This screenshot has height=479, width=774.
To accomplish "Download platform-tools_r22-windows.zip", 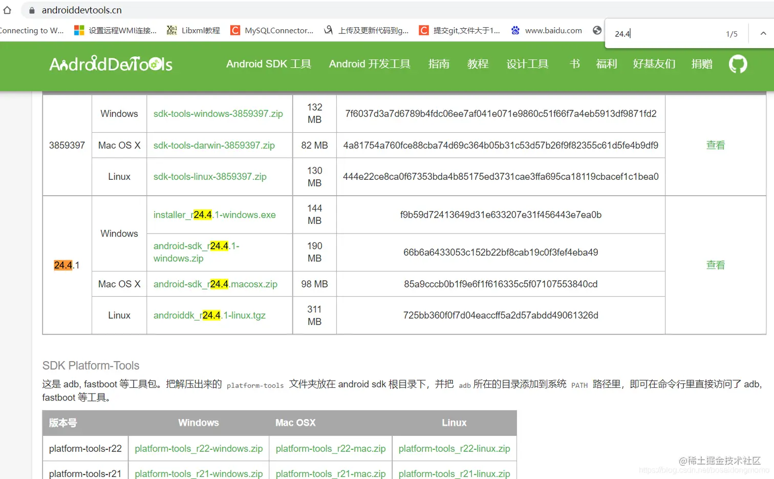I will [x=199, y=448].
